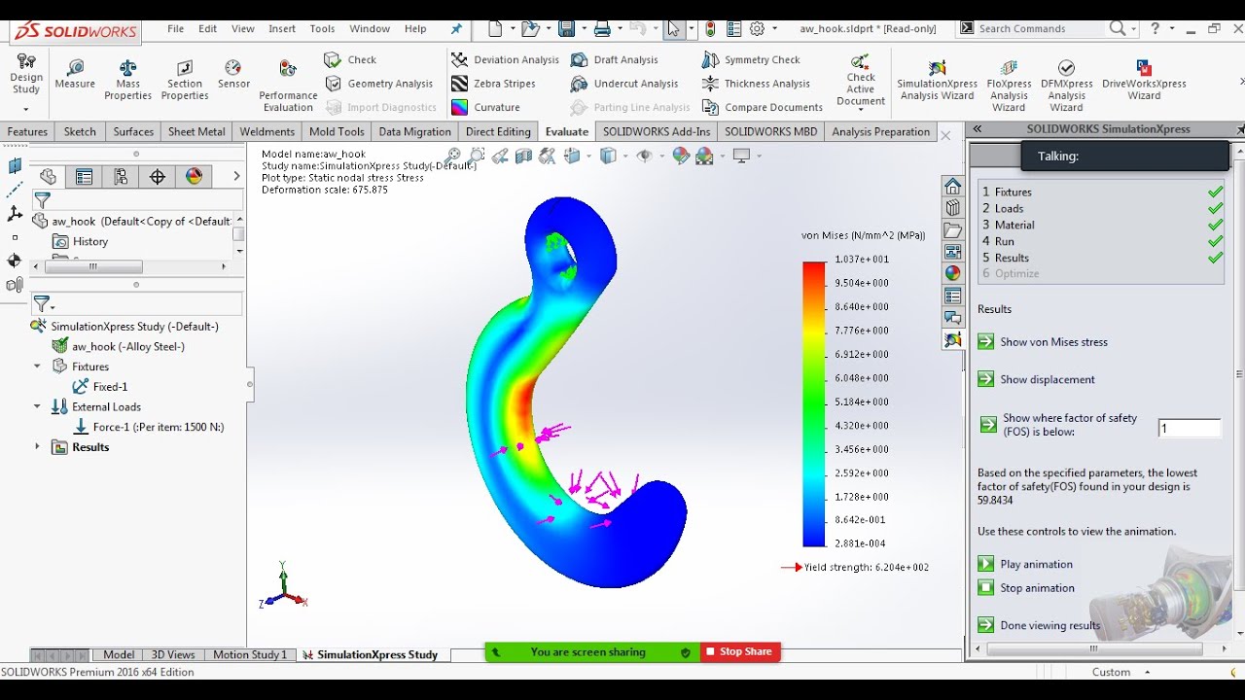1245x700 pixels.
Task: Click the Curvature tool
Action: point(486,107)
